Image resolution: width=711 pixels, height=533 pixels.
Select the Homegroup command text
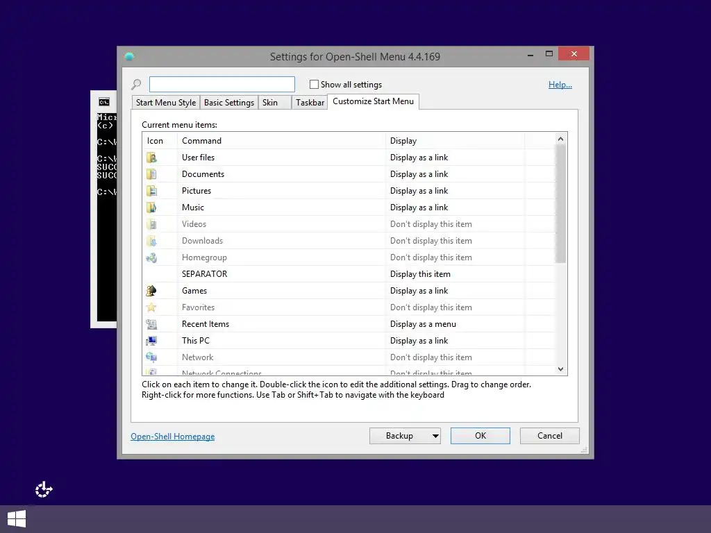click(x=205, y=257)
